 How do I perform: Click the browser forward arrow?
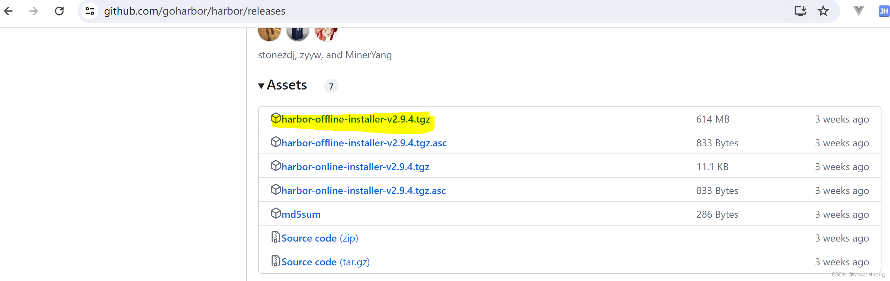point(33,11)
